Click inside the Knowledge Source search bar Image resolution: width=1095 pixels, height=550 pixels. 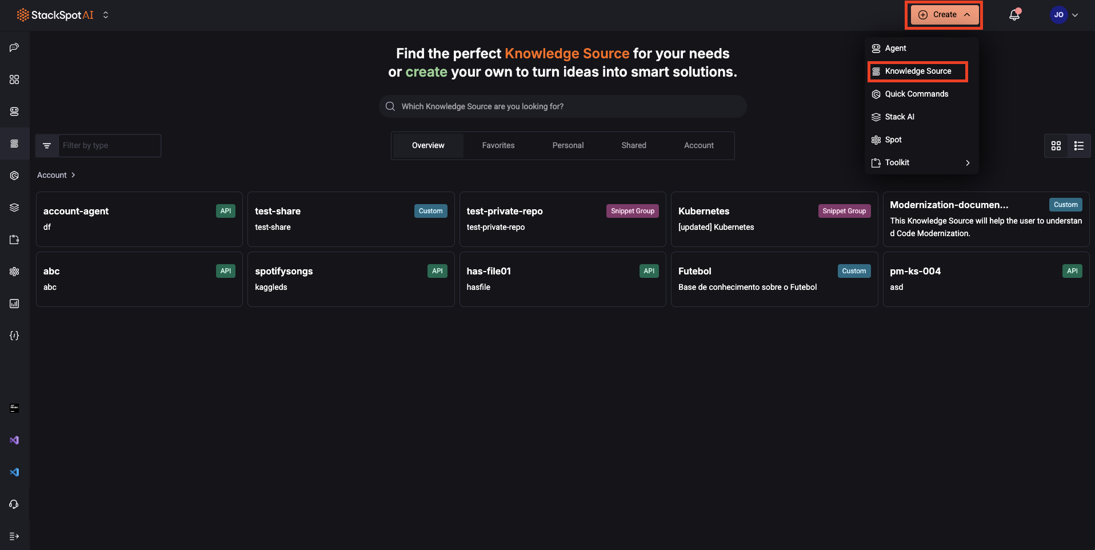[x=562, y=106]
